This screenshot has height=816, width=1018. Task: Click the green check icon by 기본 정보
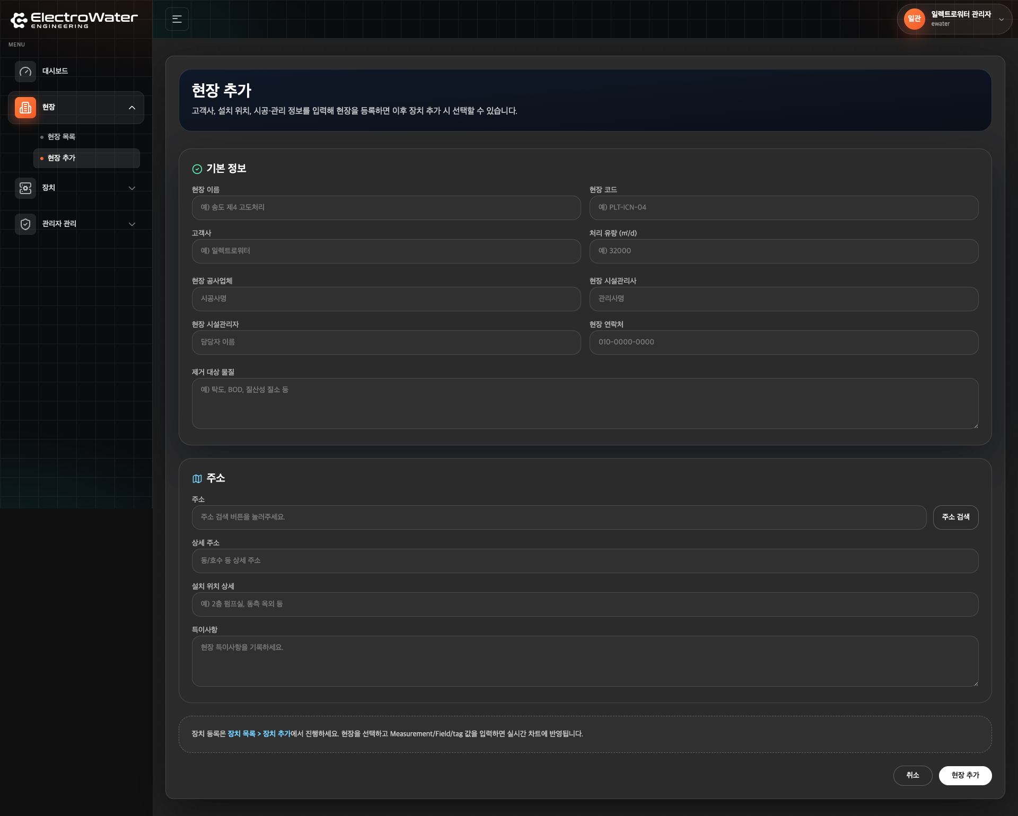[197, 169]
